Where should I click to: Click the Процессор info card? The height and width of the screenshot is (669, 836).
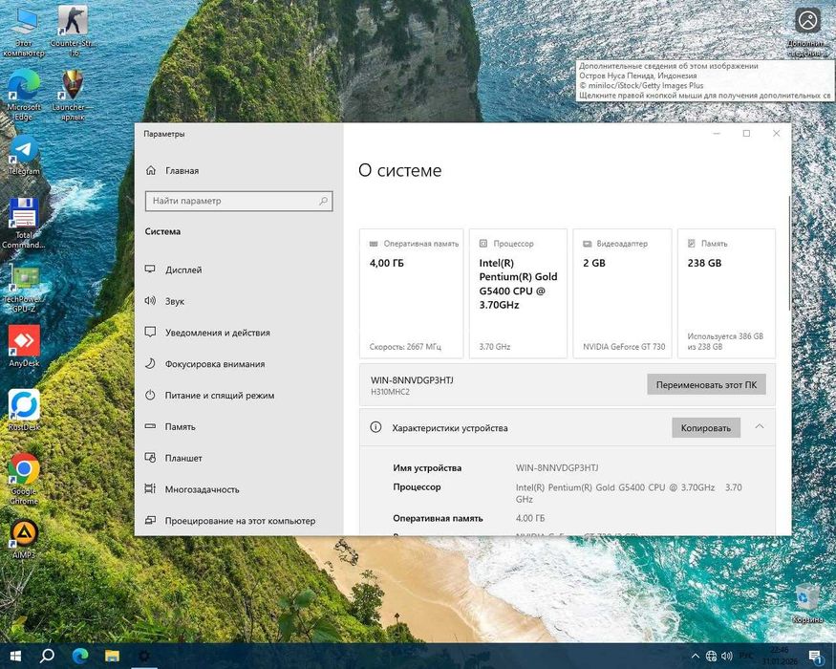pos(518,293)
